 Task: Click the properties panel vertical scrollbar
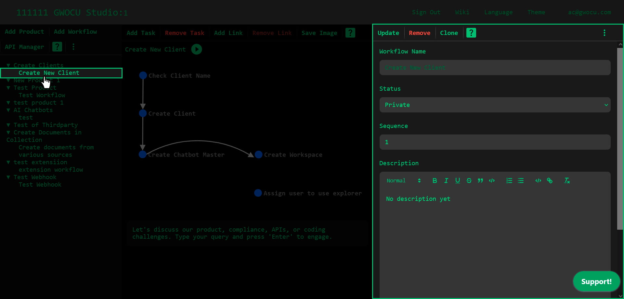coord(620,139)
